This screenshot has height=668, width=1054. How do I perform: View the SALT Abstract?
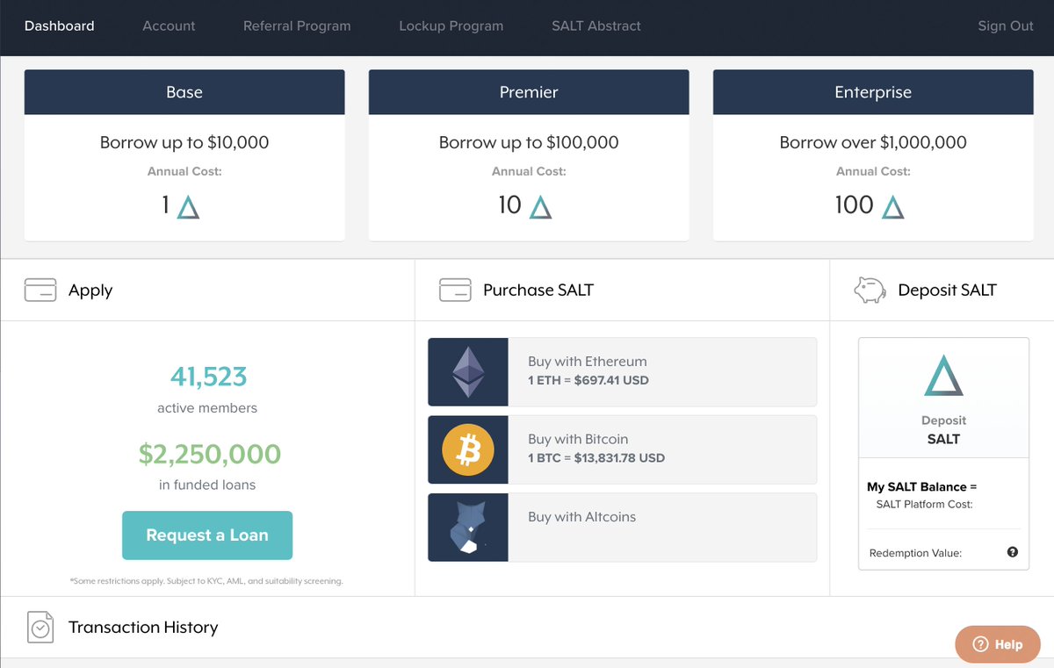[x=596, y=26]
